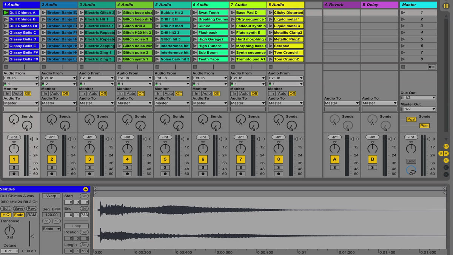Disable the HiQ button in the Sample panel
Viewport: 453px width, 255px height.
pos(6,215)
